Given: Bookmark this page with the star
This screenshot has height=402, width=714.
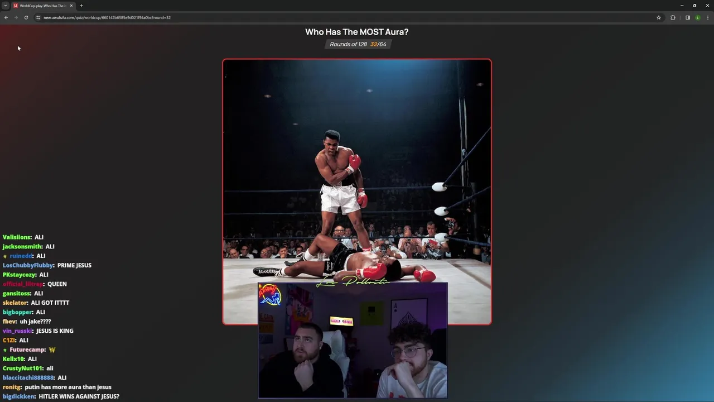Looking at the screenshot, I should pos(659,17).
